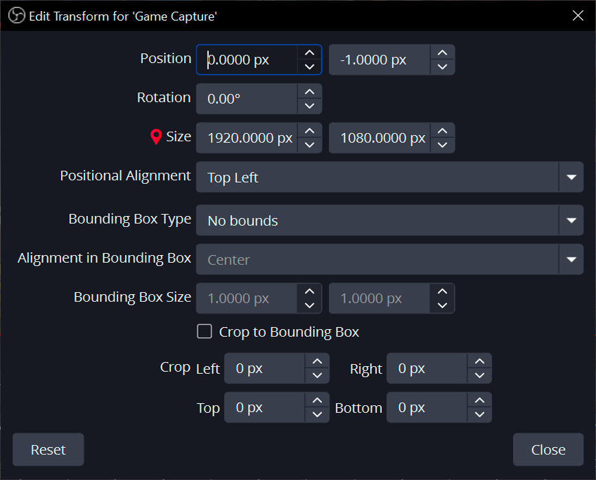Increase Rotation using up arrow
596x480 pixels.
(310, 92)
